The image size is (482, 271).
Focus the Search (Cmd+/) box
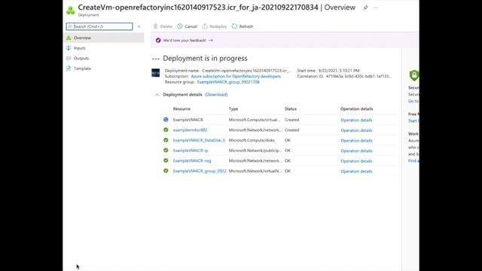coord(99,26)
